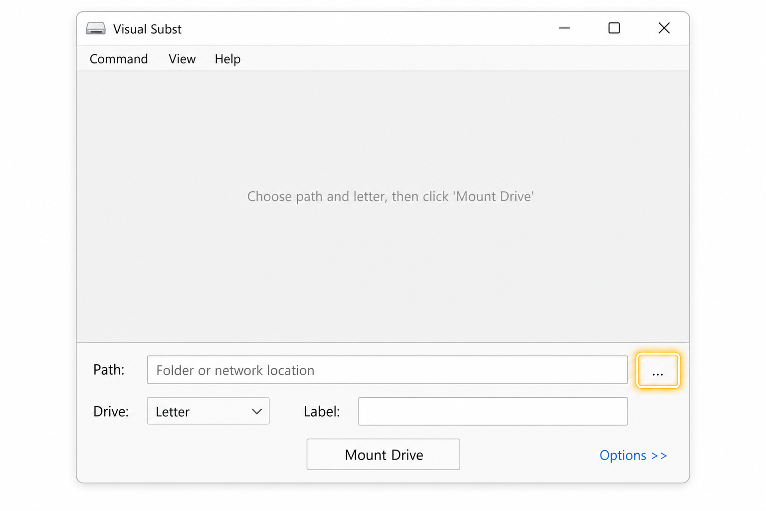Browse for folder with the ellipsis button
The image size is (766, 511).
pos(658,370)
